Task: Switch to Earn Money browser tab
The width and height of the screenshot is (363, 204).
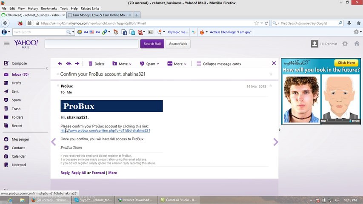Action: pyautogui.click(x=100, y=15)
